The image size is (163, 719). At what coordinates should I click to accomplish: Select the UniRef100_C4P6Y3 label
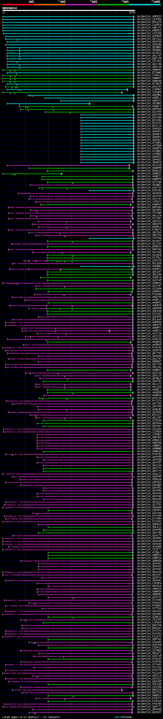coord(149,202)
